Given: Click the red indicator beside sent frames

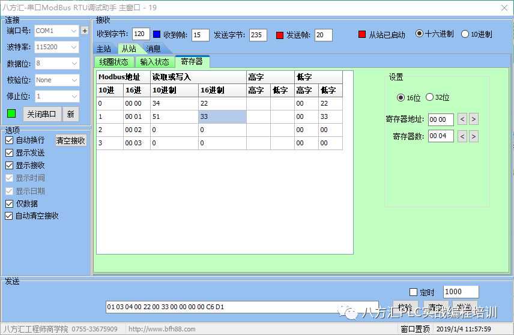Looking at the screenshot, I should tap(279, 35).
